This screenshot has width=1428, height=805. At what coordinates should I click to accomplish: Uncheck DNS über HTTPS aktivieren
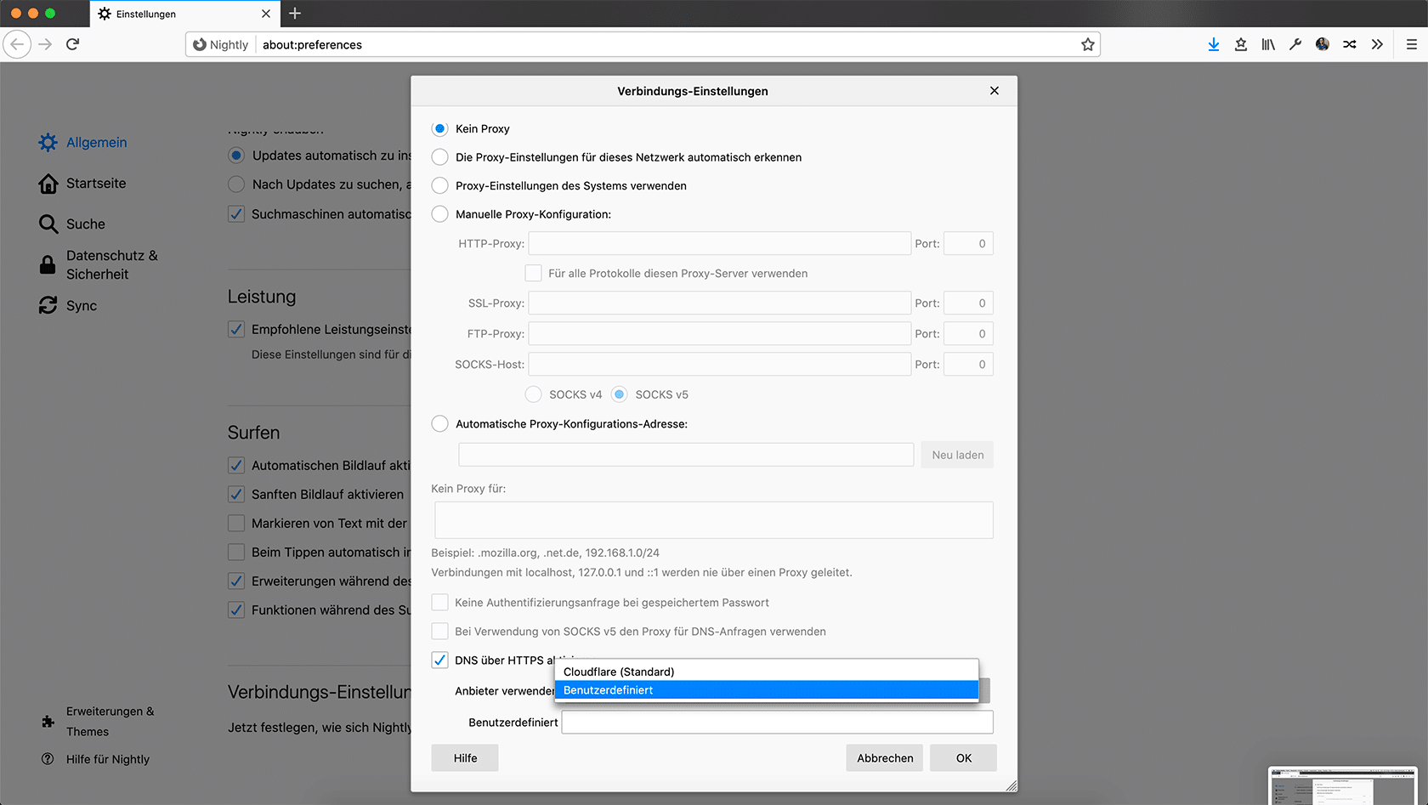click(x=439, y=660)
